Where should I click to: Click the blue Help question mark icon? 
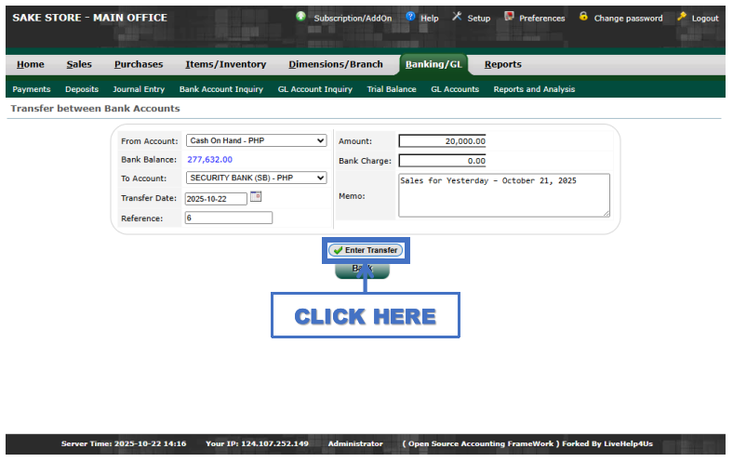tap(410, 17)
